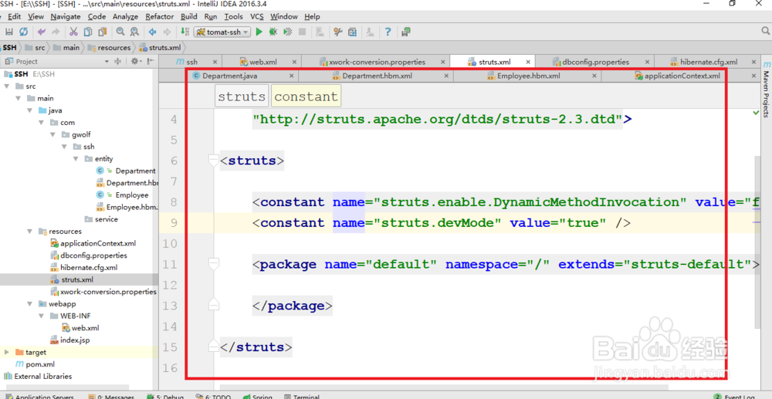
Task: Open the Maven Projects side panel
Action: pos(766,90)
